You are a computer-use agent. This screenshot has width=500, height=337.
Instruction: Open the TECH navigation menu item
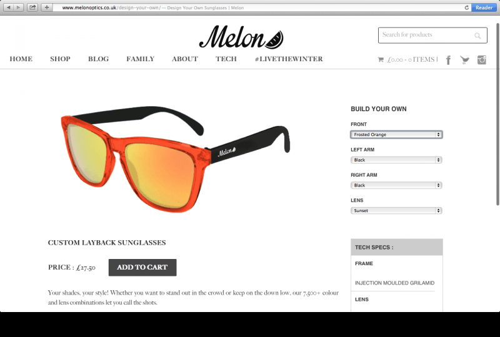pyautogui.click(x=226, y=59)
